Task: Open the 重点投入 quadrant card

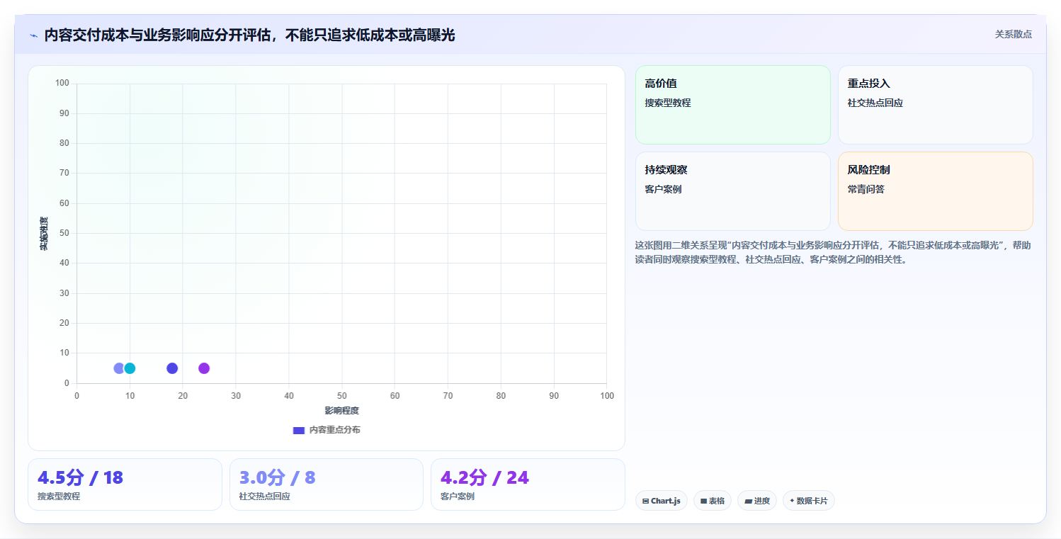Action: 936,105
